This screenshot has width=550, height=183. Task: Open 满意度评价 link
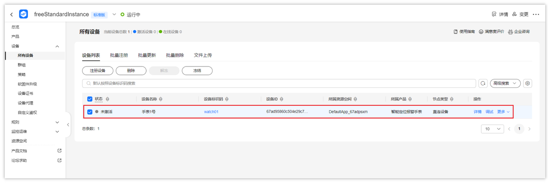coord(492,32)
